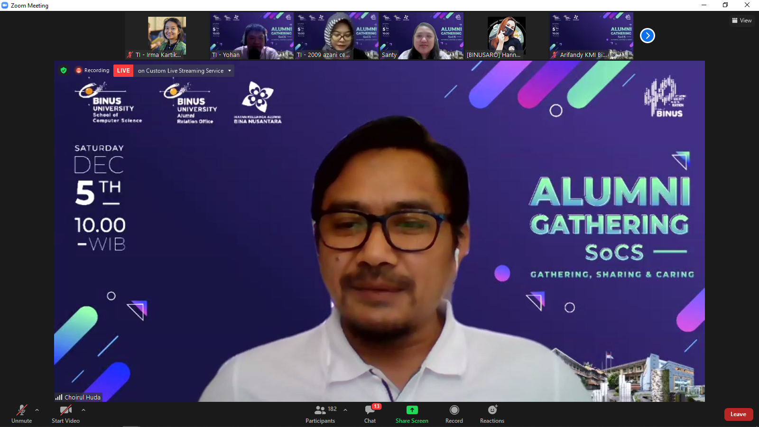The width and height of the screenshot is (759, 427).
Task: Show next page of participant thumbnails
Action: pos(648,36)
